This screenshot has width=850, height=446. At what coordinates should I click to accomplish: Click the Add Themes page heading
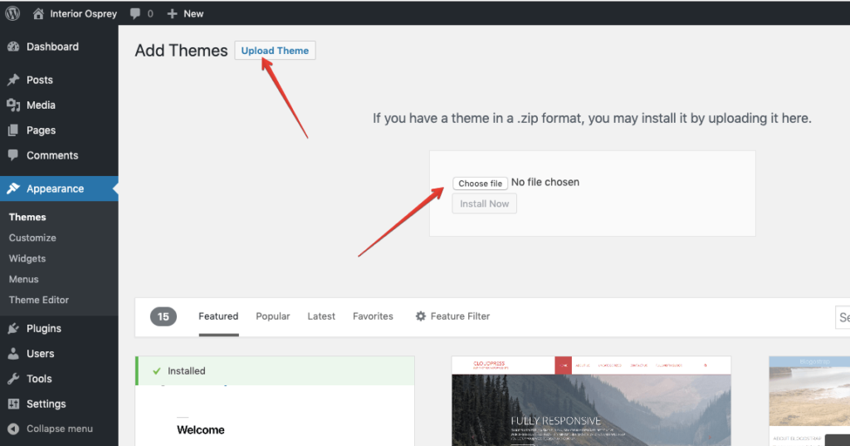[181, 51]
